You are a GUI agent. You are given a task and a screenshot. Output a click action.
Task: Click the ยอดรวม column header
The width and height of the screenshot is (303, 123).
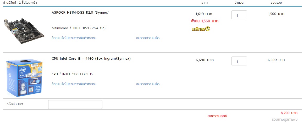pos(276,3)
